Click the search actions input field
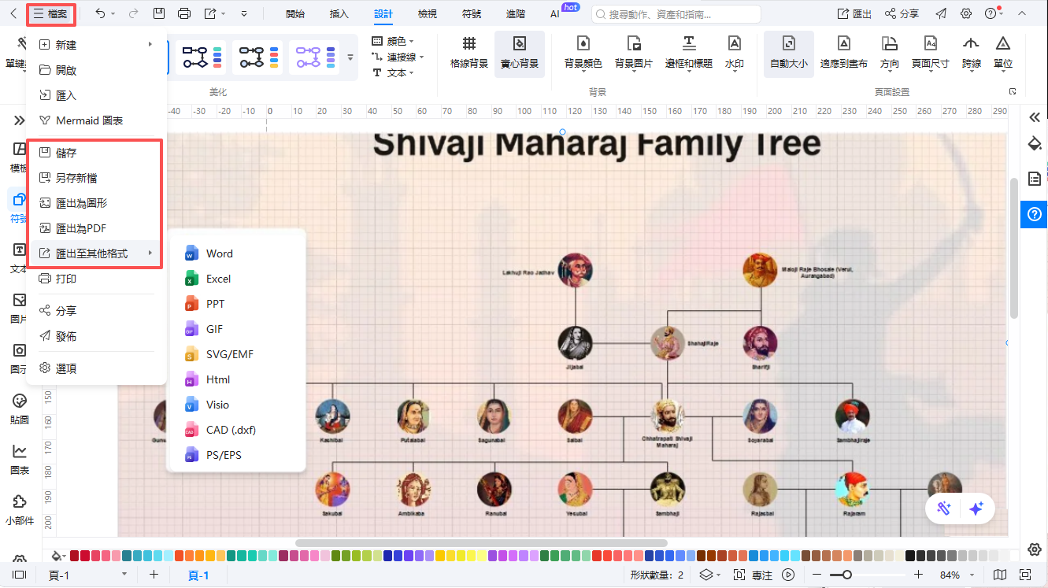This screenshot has width=1048, height=588. coord(677,14)
